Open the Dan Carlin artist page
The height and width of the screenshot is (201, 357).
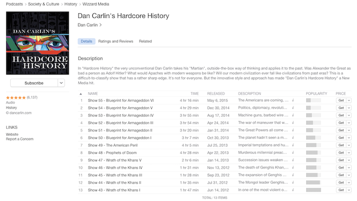coord(89,25)
